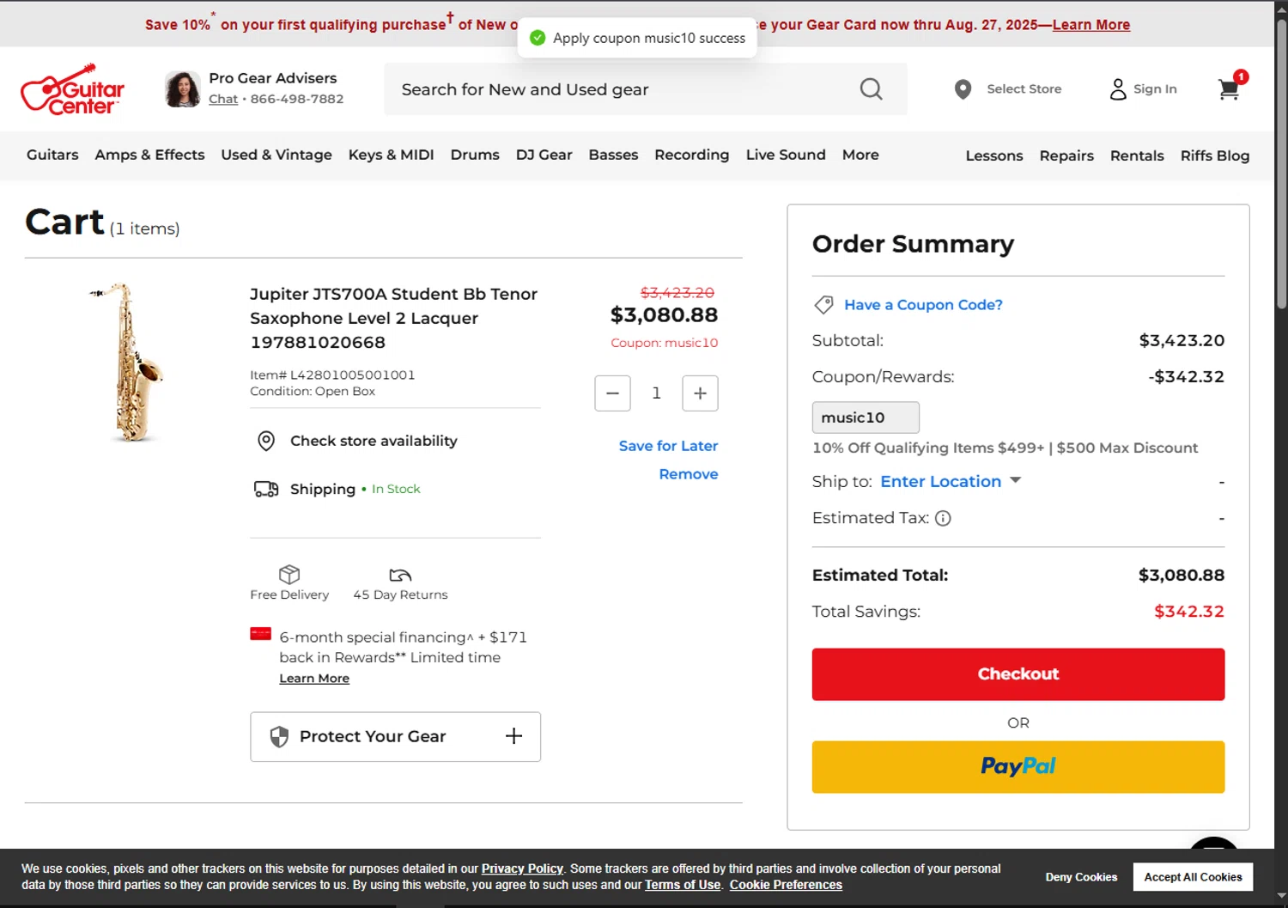The width and height of the screenshot is (1288, 908).
Task: Open the Terms of Use link
Action: [x=683, y=885]
